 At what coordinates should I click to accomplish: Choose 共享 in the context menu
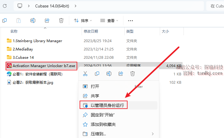point(118,96)
